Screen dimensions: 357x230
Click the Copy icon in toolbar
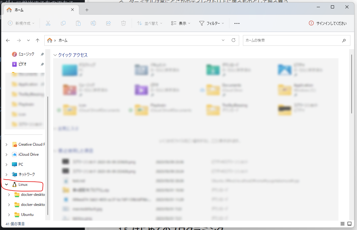pyautogui.click(x=63, y=23)
